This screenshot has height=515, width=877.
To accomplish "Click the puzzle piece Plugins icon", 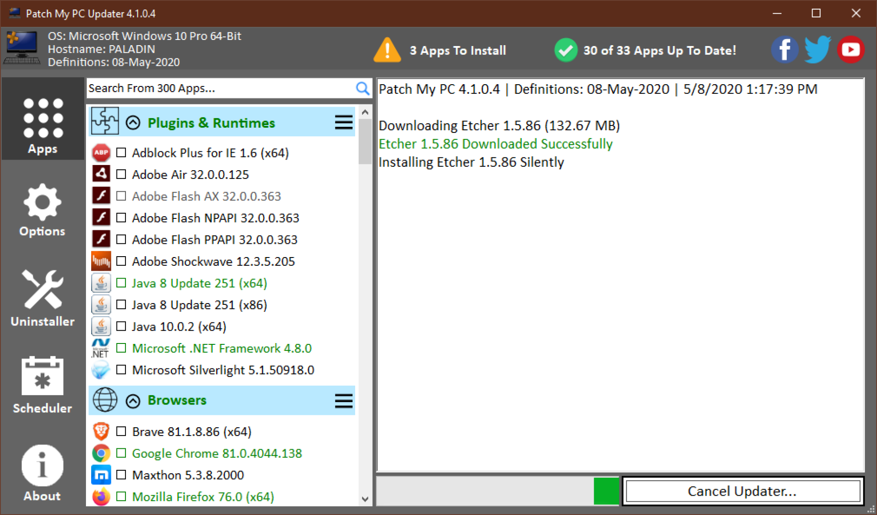I will pyautogui.click(x=105, y=121).
